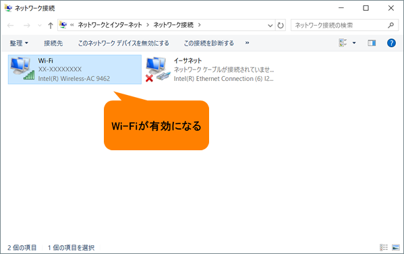Open view options dropdown arrow
This screenshot has height=254, width=404.
[354, 43]
